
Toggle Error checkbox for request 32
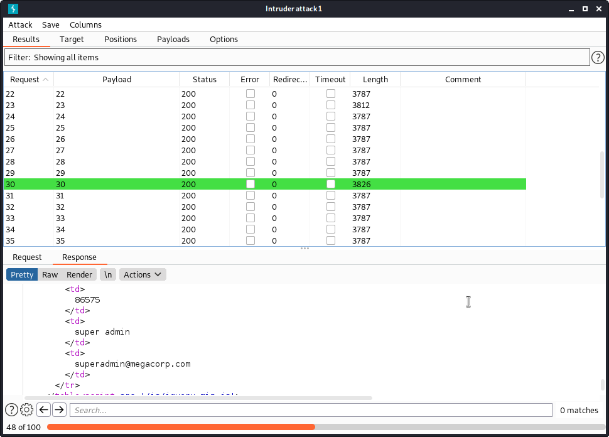[251, 207]
